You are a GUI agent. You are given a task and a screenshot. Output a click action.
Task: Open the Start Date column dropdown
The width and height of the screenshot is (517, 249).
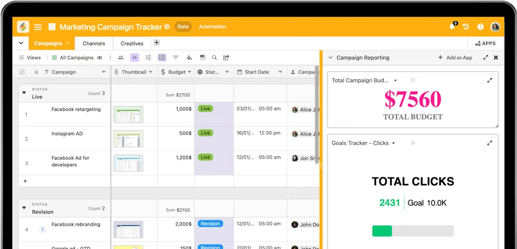click(280, 72)
